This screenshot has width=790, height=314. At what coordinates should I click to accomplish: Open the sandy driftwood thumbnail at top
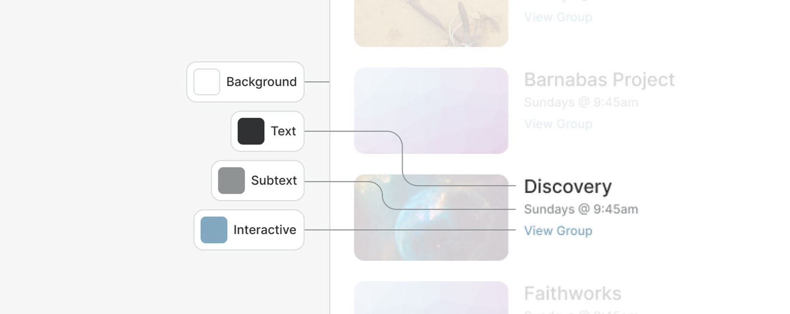tap(431, 23)
